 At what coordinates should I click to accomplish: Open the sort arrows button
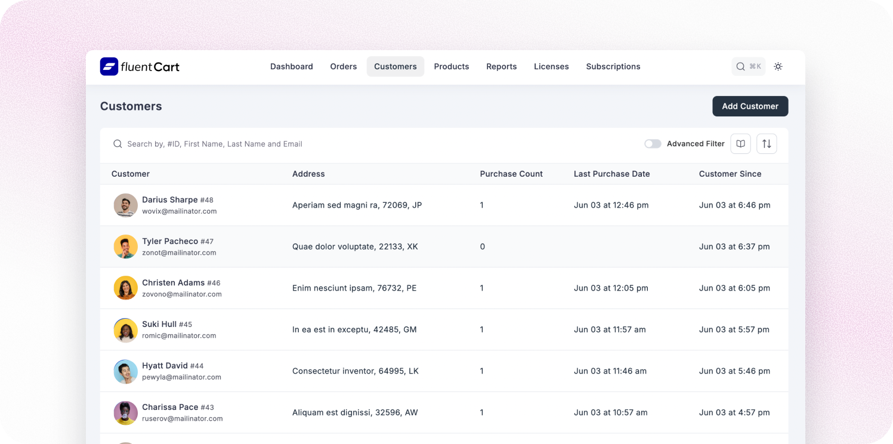[x=767, y=144]
